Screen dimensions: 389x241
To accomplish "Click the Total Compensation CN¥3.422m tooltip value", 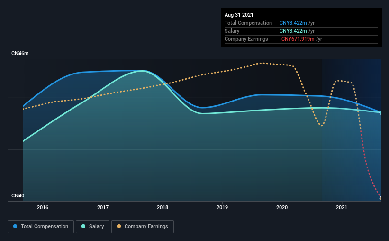I will click(x=293, y=23).
